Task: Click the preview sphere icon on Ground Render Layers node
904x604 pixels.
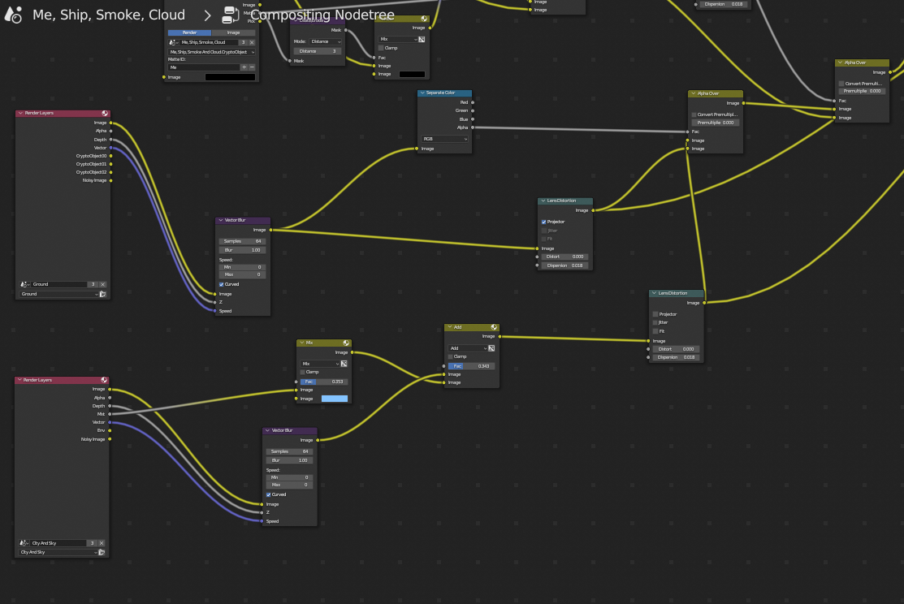Action: pos(105,113)
